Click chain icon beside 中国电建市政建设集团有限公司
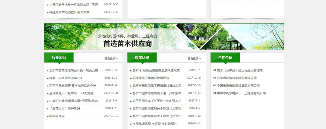The width and height of the screenshot is (326, 129). click(215, 86)
